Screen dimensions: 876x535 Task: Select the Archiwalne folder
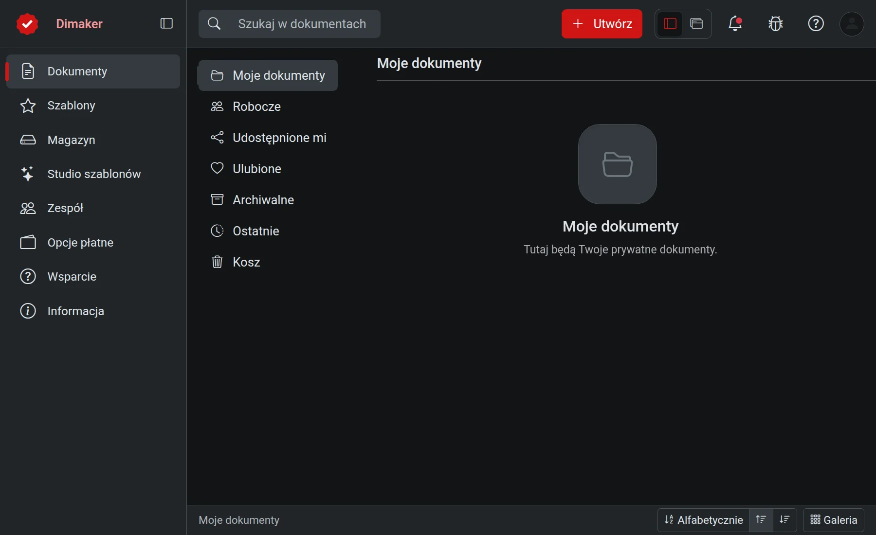point(268,200)
